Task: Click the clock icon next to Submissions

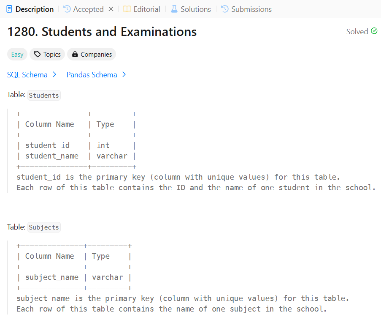Action: coord(224,9)
